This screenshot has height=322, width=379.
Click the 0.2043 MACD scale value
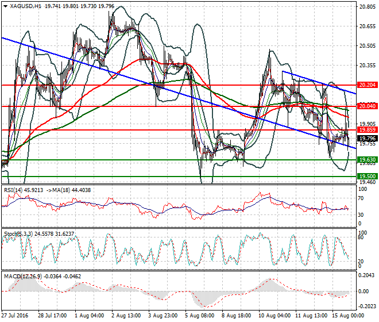[366, 275]
